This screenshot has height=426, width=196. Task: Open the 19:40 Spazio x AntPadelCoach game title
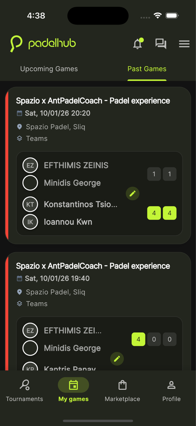pos(93,266)
